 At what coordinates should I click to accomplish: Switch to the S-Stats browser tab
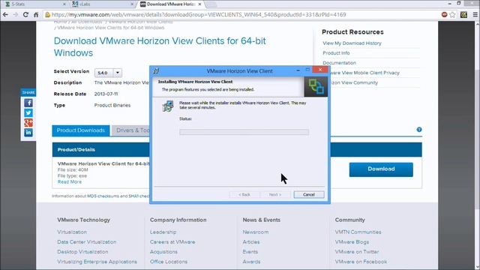pos(34,4)
